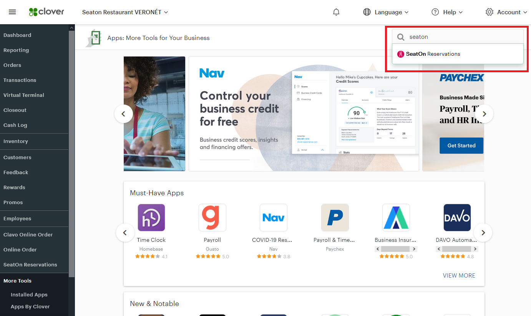This screenshot has height=316, width=531.
Task: Click into the app search field
Action: (x=458, y=37)
